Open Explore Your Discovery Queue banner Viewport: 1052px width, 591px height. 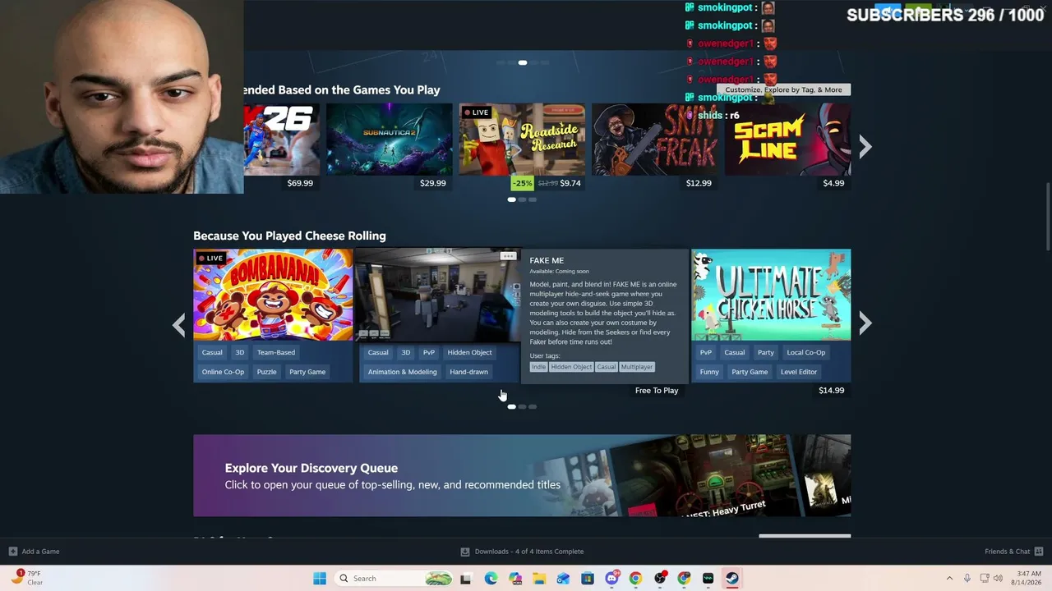[x=522, y=475]
